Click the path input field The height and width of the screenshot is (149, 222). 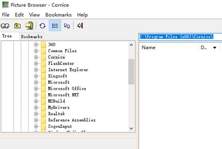[x=180, y=37]
